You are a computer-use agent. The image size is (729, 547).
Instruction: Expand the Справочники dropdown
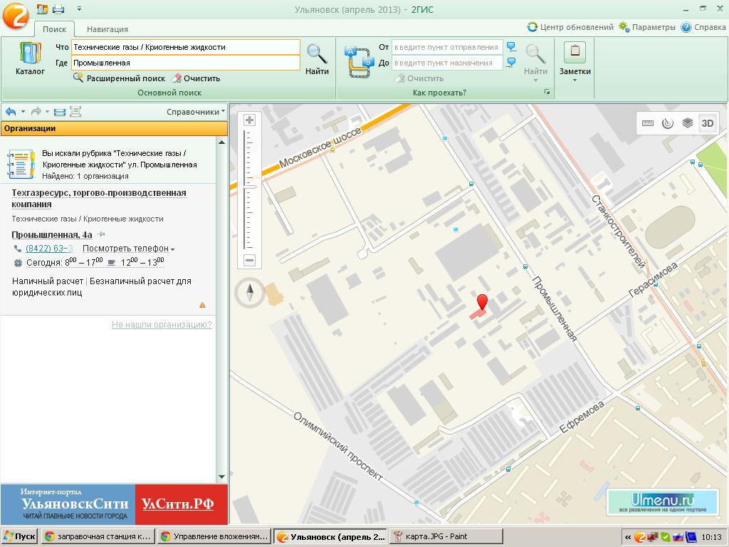coord(196,112)
